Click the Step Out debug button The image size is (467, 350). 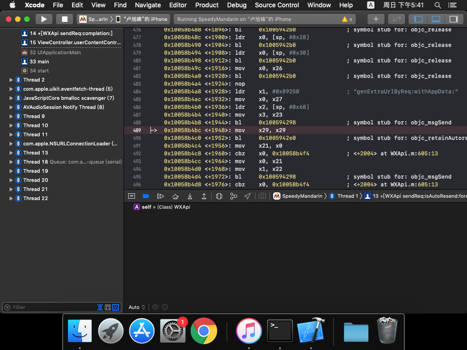click(x=204, y=196)
